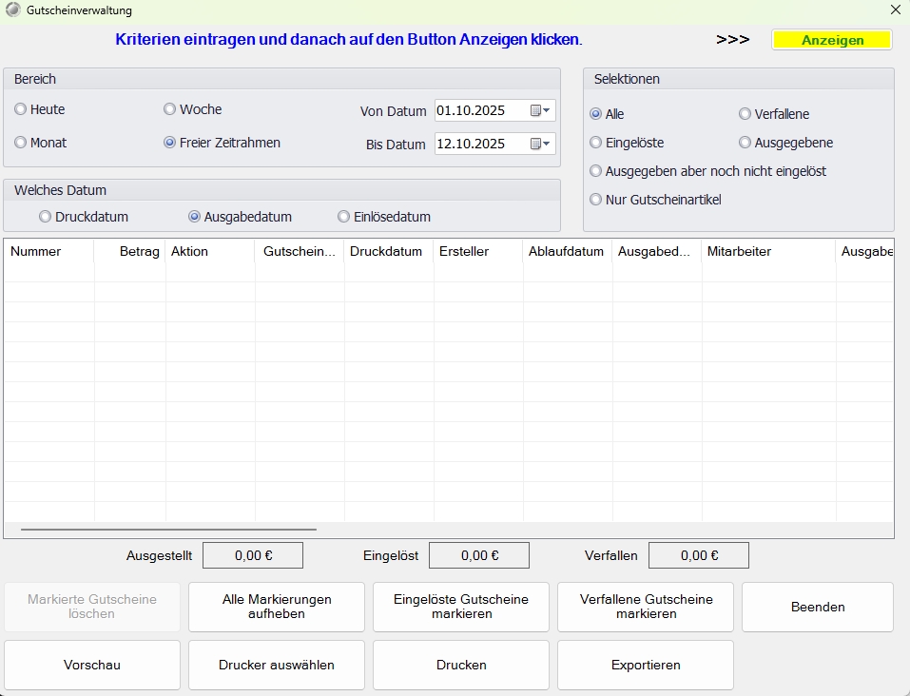This screenshot has height=696, width=910.
Task: Click the Ausgestellt amount field
Action: pyautogui.click(x=253, y=555)
